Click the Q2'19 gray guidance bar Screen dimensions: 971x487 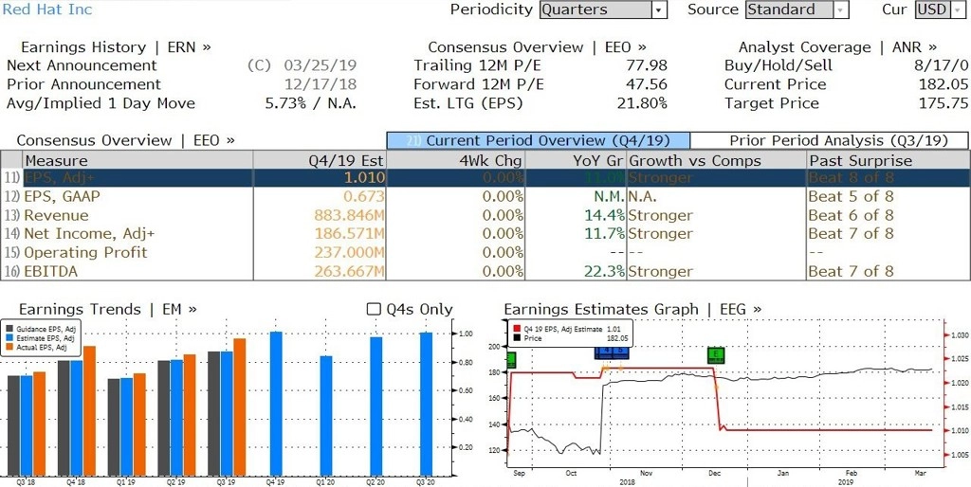tap(164, 418)
